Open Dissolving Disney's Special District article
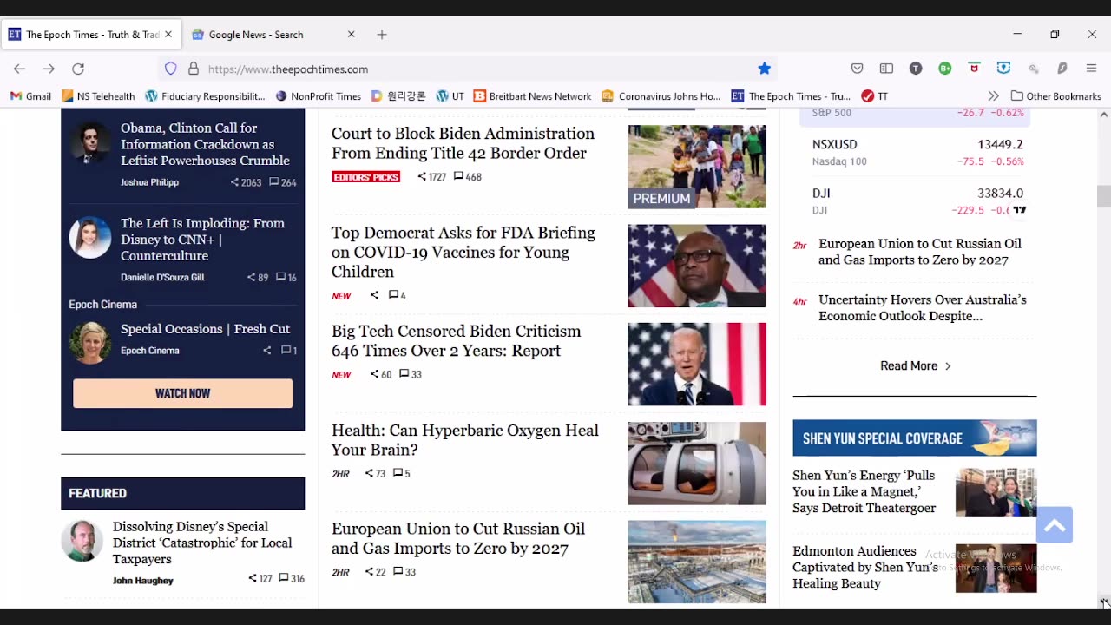The height and width of the screenshot is (625, 1111). pyautogui.click(x=202, y=543)
